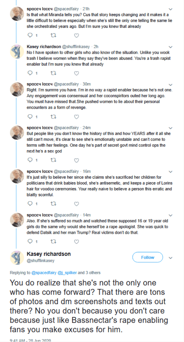Reply to the 21h spacedfairy tweet
184x342 pixels.
pos(30,35)
